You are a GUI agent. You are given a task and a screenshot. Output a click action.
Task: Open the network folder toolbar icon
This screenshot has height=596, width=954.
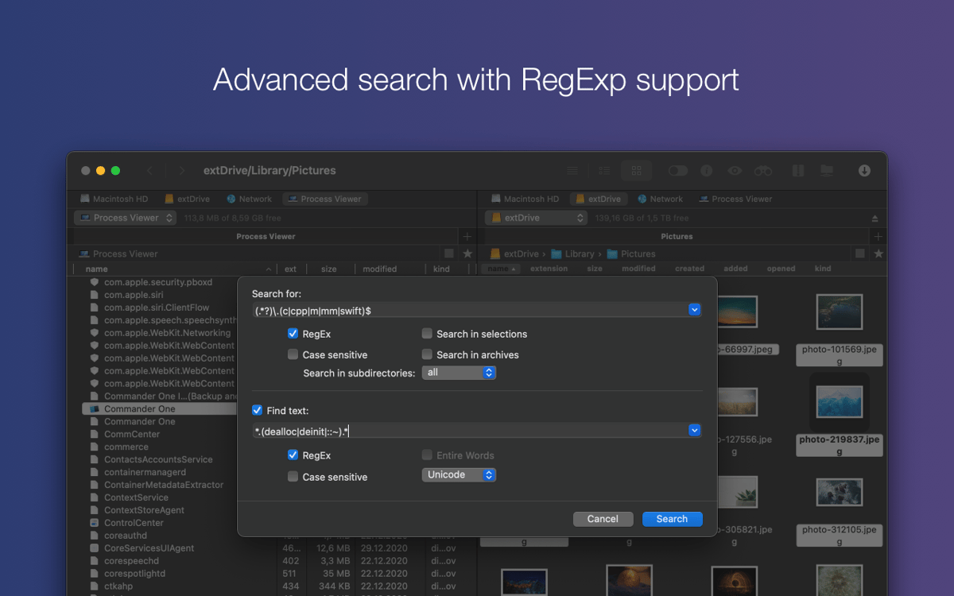827,170
